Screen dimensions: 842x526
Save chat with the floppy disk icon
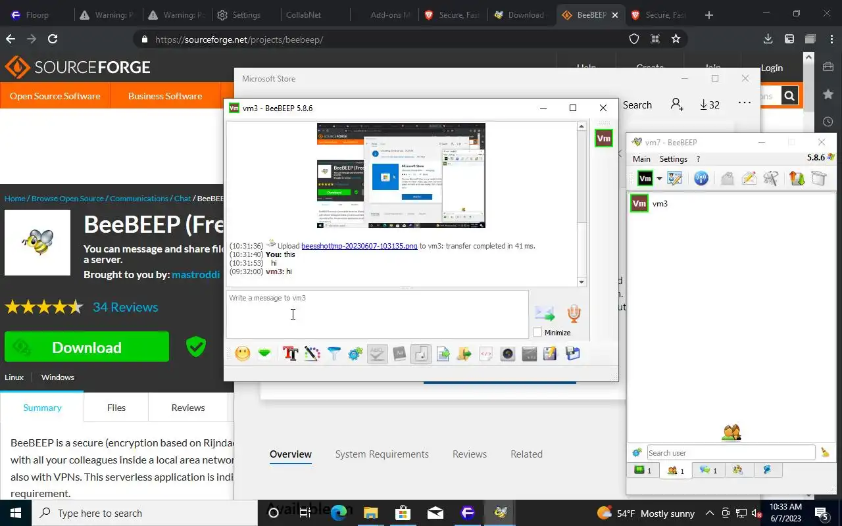572,354
